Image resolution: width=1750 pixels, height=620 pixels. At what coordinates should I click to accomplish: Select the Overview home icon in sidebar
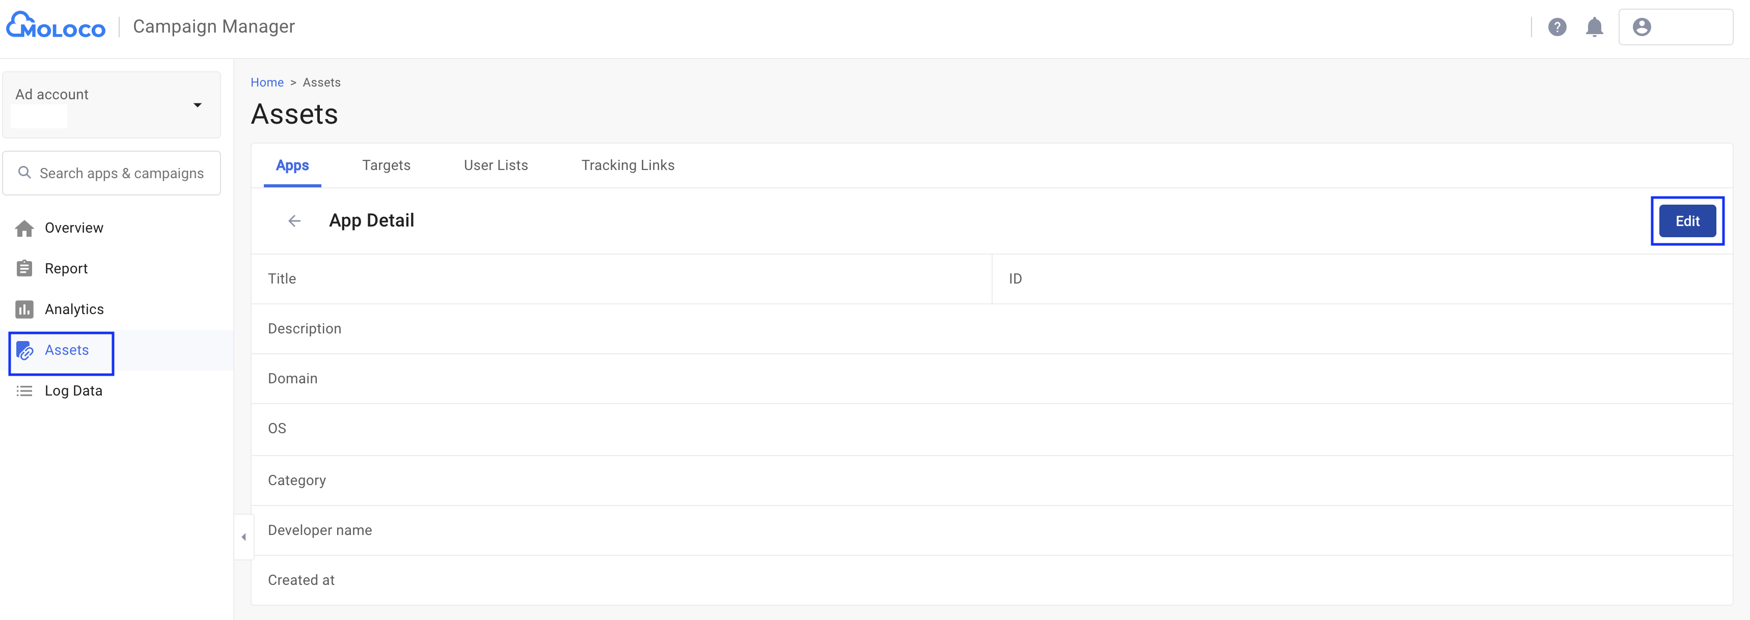click(24, 228)
